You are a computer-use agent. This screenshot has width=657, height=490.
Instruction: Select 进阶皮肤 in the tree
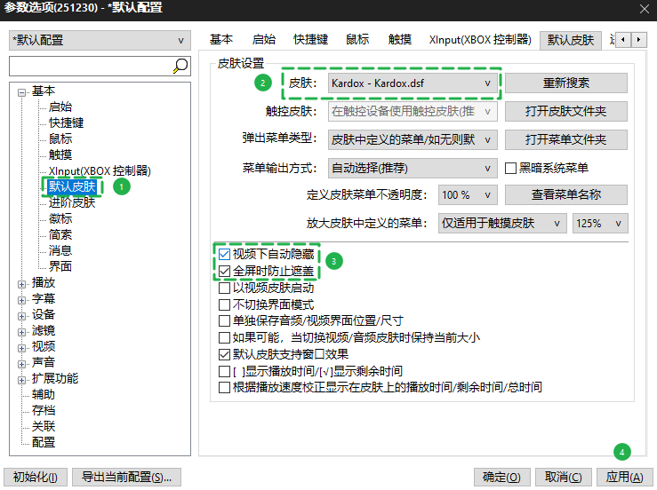coord(72,202)
